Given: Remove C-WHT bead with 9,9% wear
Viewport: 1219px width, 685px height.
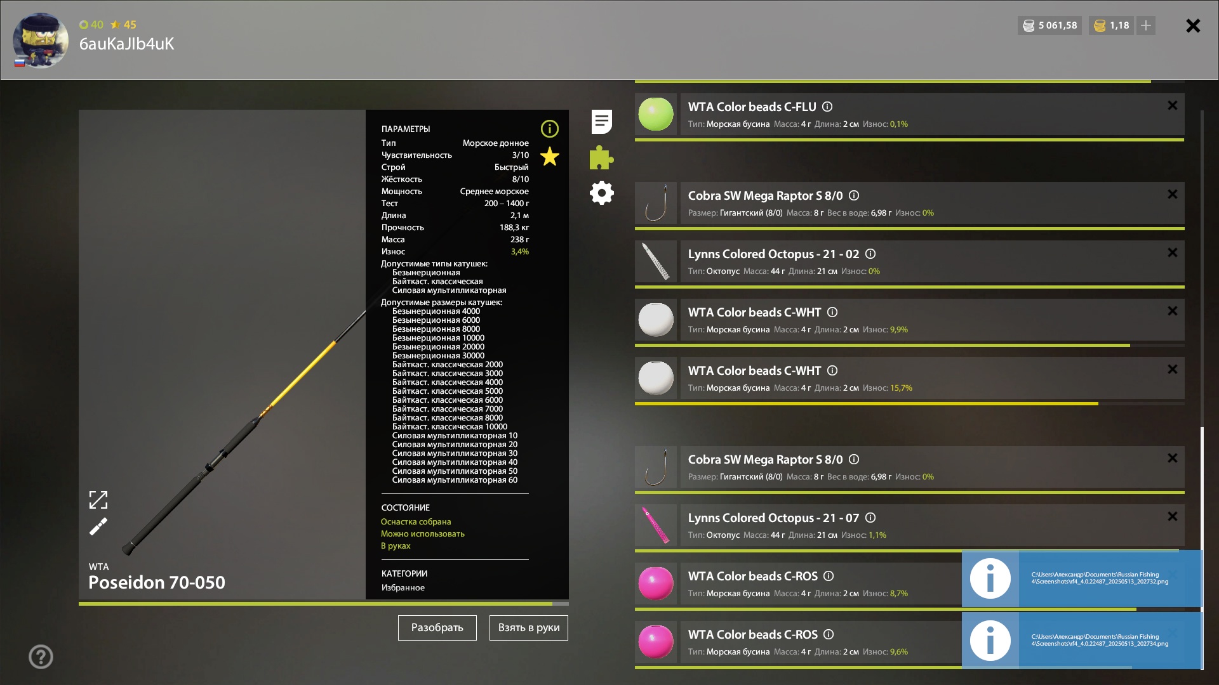Looking at the screenshot, I should (1173, 311).
